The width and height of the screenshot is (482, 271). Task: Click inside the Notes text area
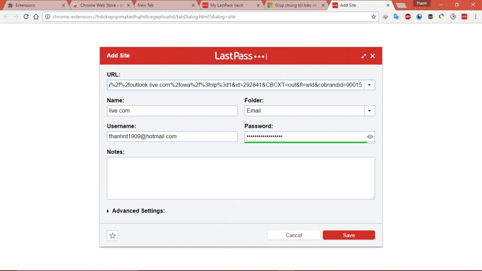coord(241,178)
